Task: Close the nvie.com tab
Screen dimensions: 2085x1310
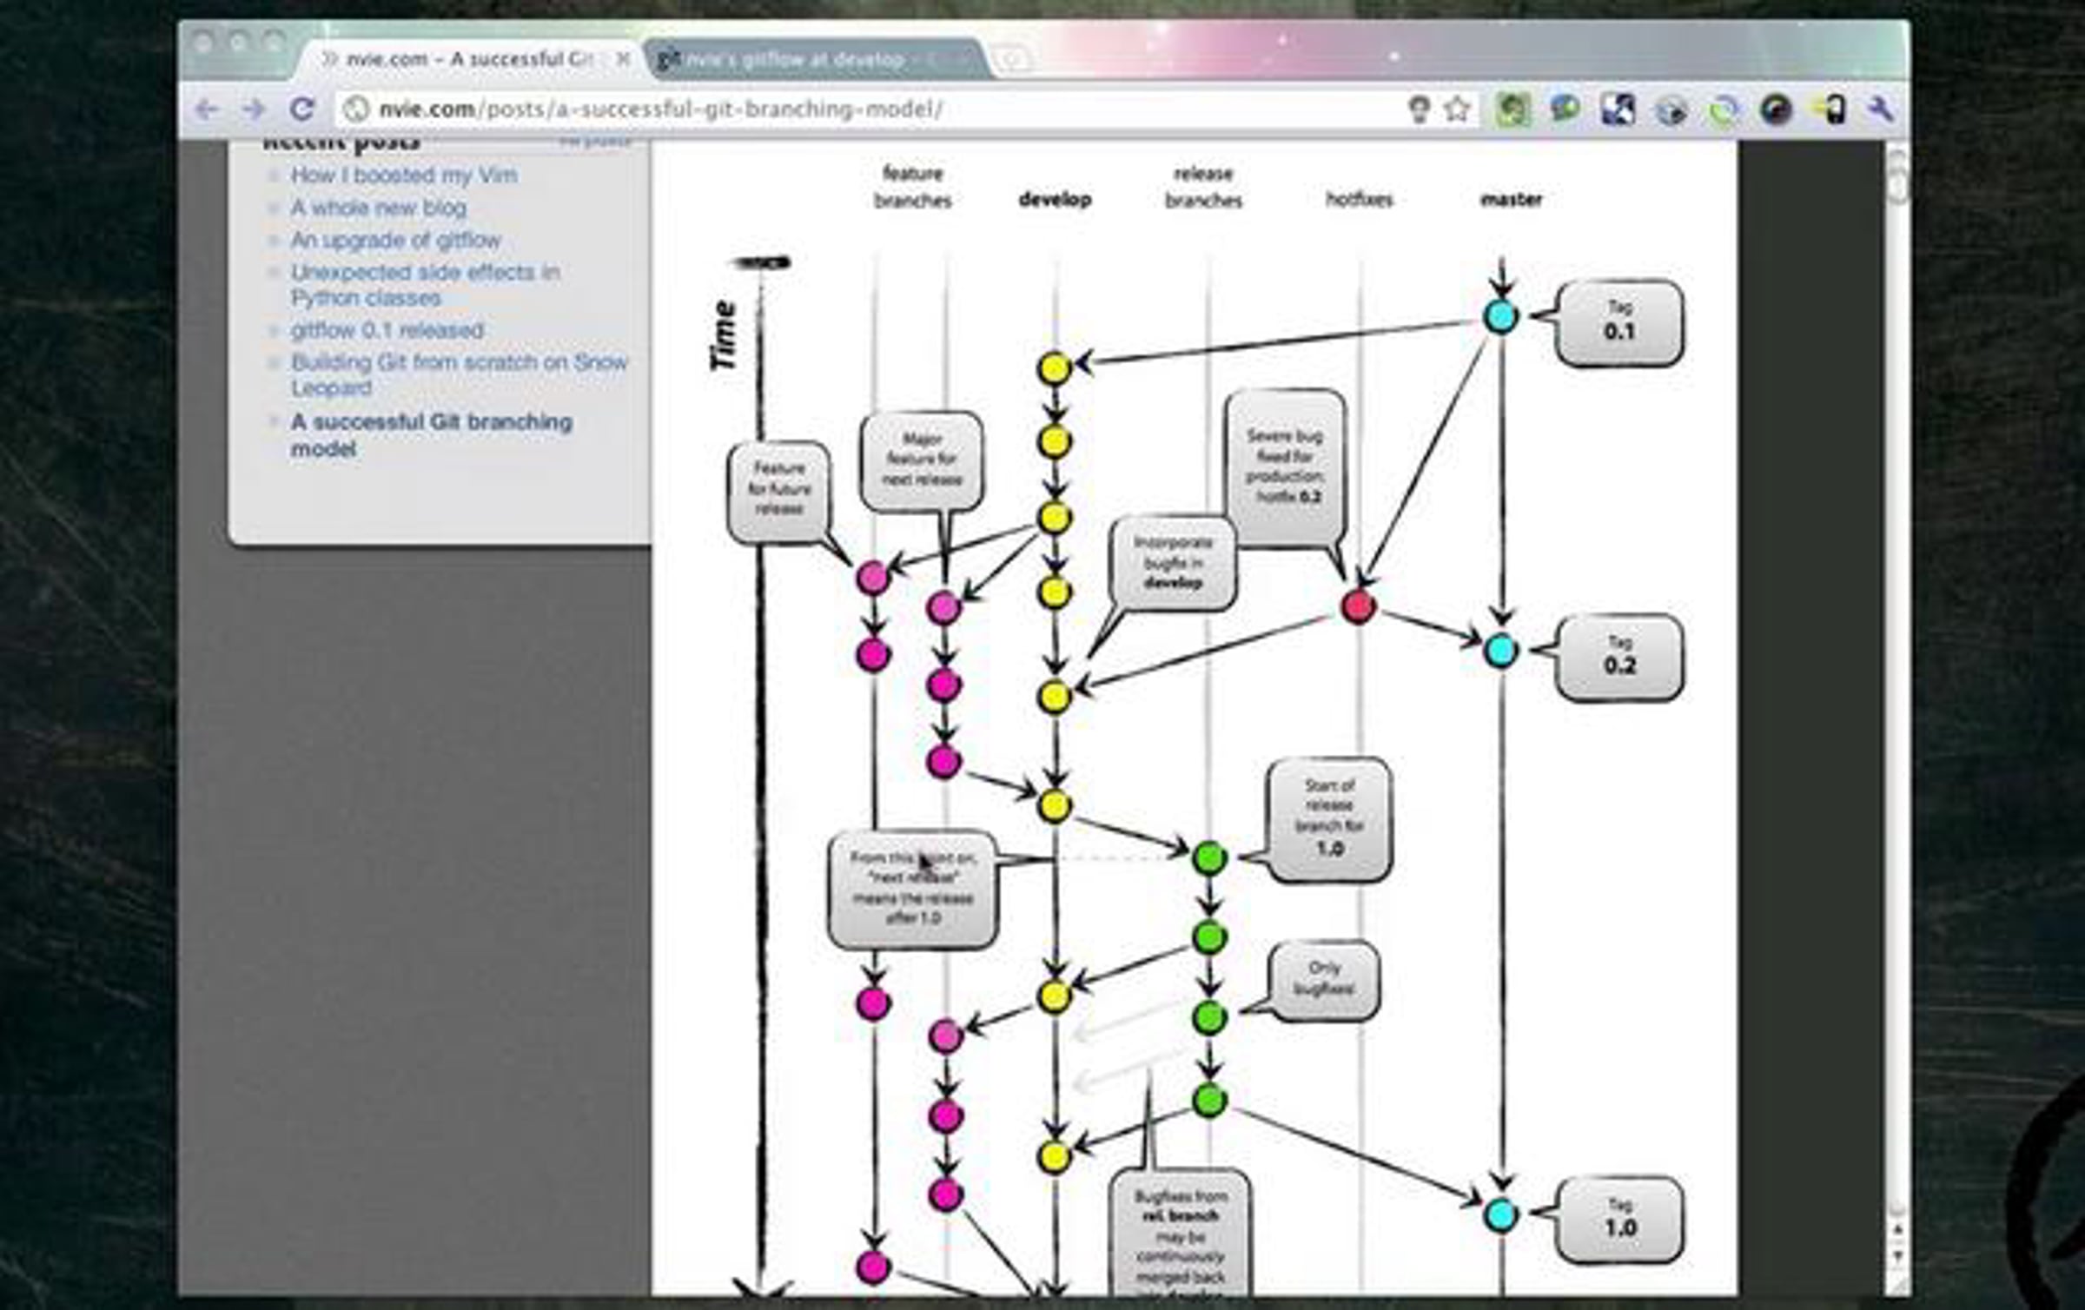Action: pyautogui.click(x=622, y=59)
